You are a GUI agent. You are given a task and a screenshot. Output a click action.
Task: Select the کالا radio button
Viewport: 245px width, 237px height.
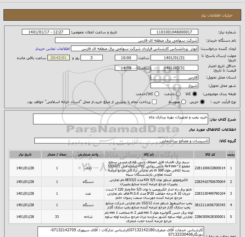click(195, 94)
